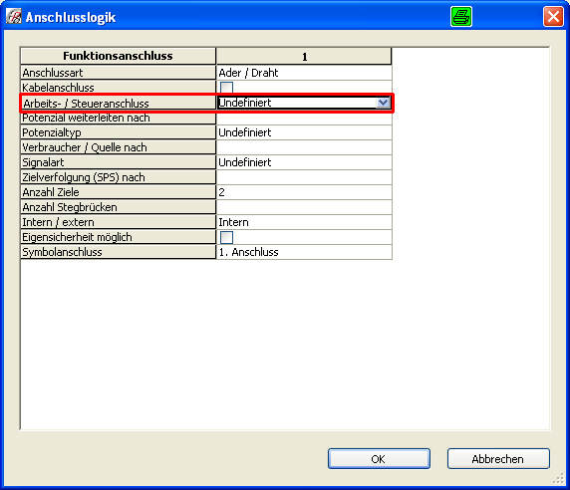
Task: Click the Abbrechen button
Action: (498, 459)
